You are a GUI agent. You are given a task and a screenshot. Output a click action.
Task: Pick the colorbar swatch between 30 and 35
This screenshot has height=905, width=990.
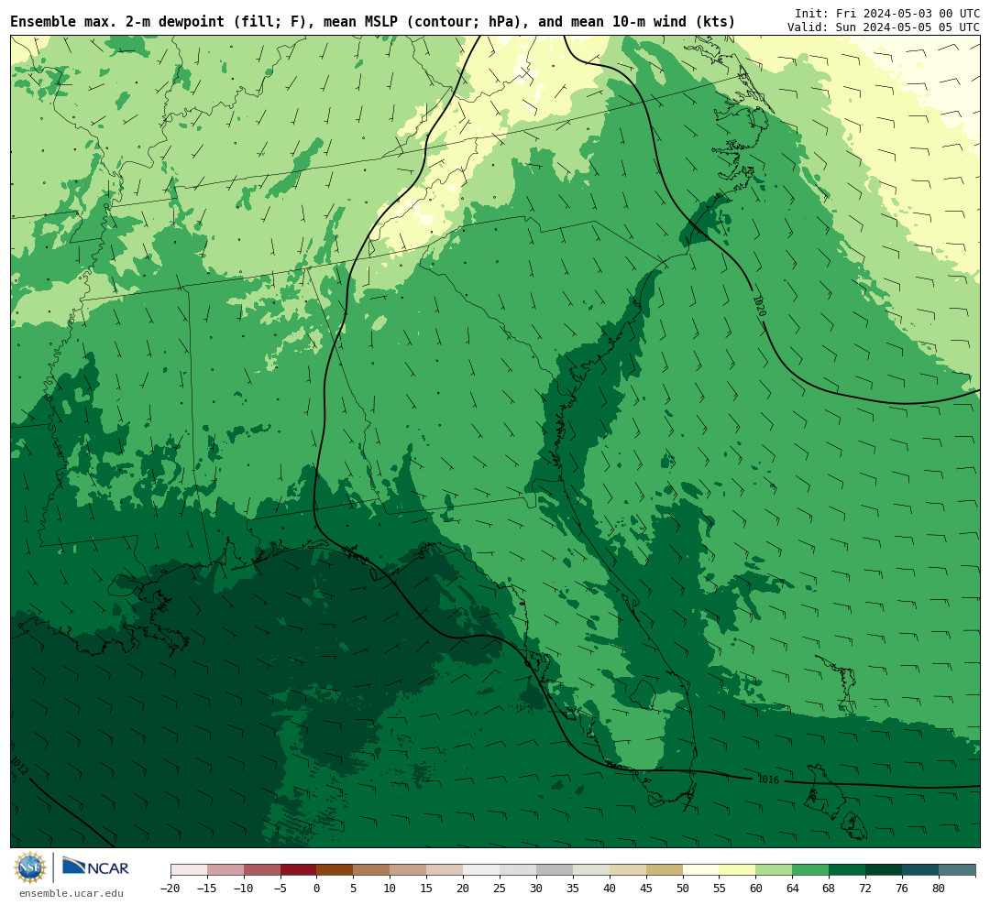[x=555, y=870]
